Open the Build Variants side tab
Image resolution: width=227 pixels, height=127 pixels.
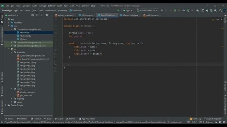click(x=2, y=107)
